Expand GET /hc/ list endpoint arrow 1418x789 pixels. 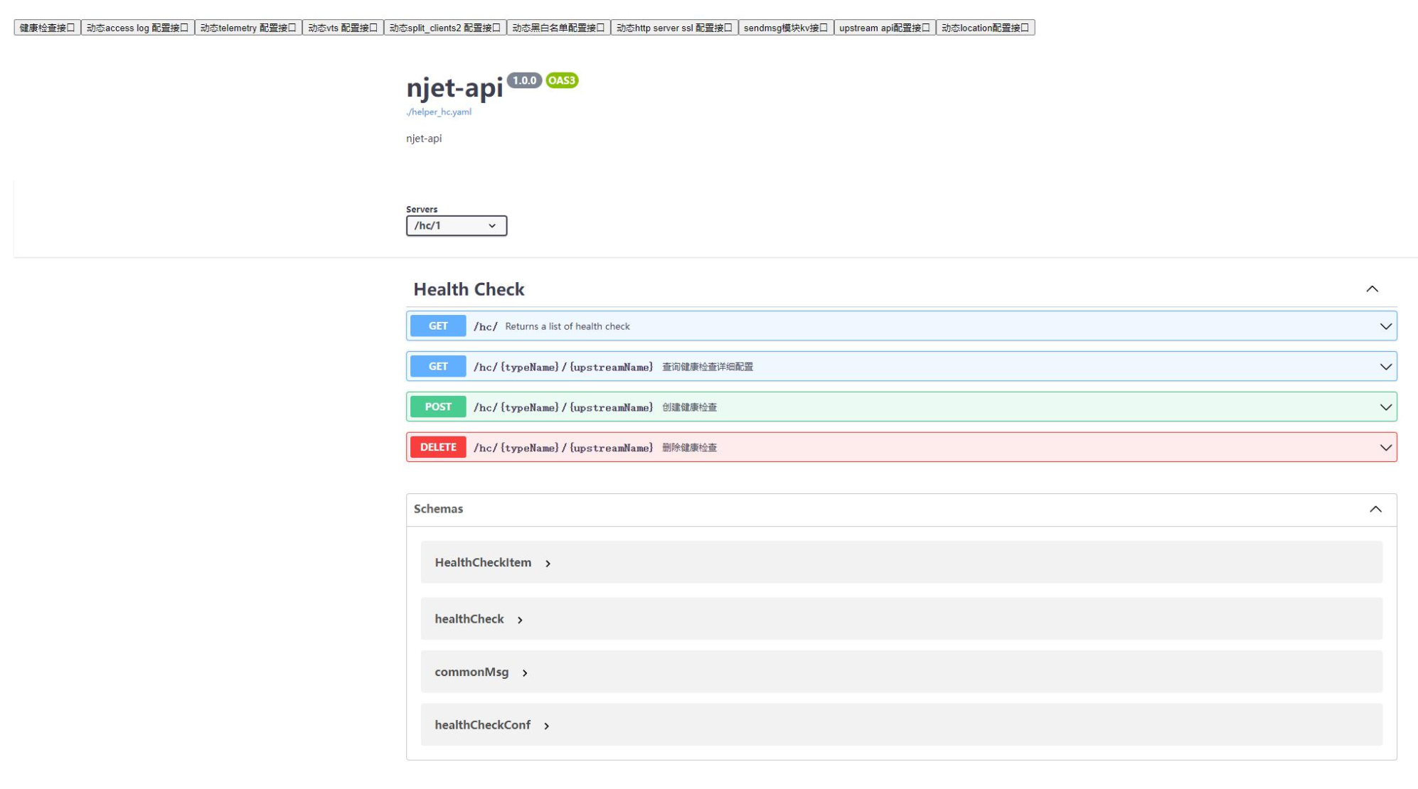tap(1385, 326)
